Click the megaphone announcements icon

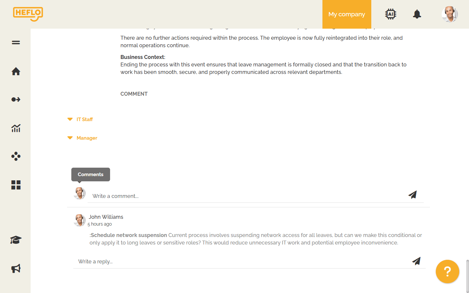click(x=16, y=269)
